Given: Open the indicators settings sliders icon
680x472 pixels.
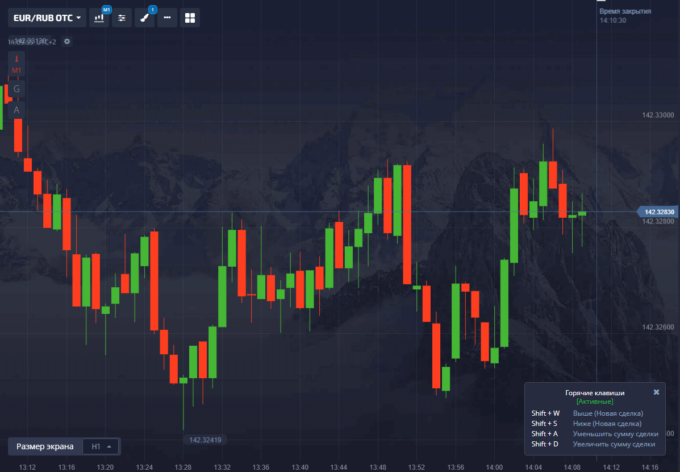Looking at the screenshot, I should [x=122, y=18].
